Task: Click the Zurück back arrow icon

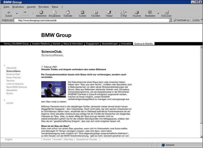Action: coord(9,12)
